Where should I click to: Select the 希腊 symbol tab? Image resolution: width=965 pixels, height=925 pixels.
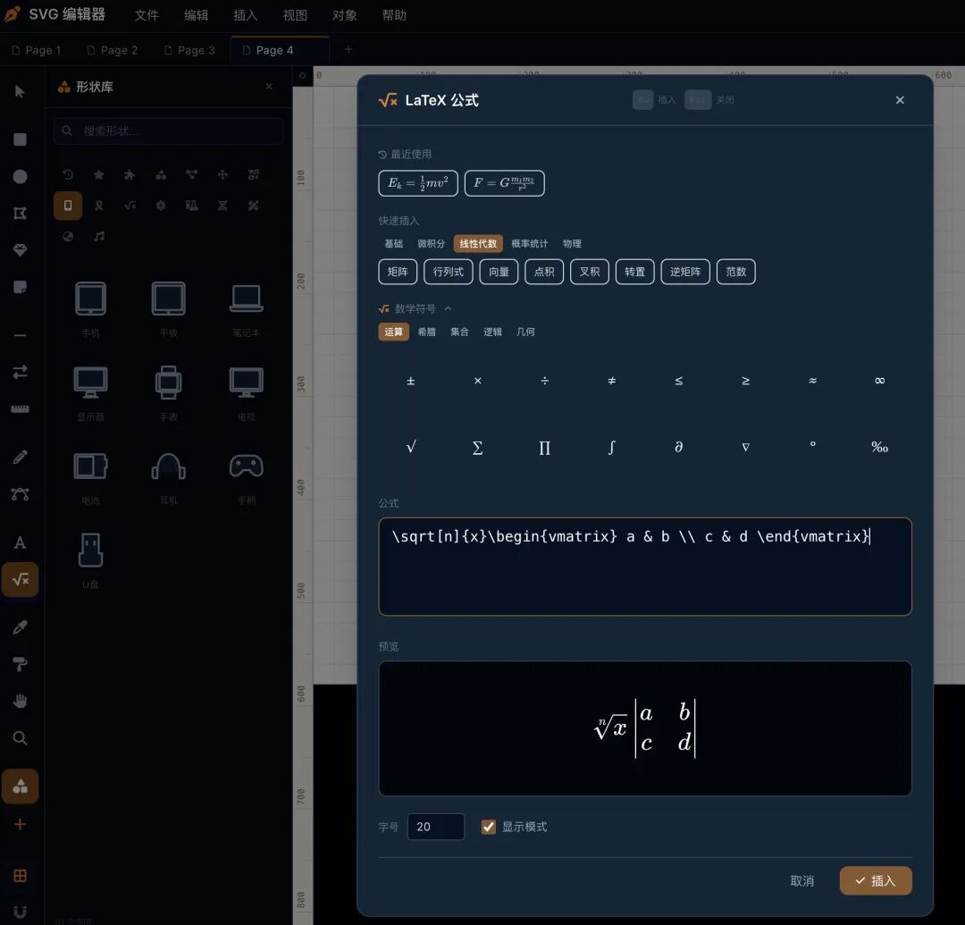pos(426,332)
